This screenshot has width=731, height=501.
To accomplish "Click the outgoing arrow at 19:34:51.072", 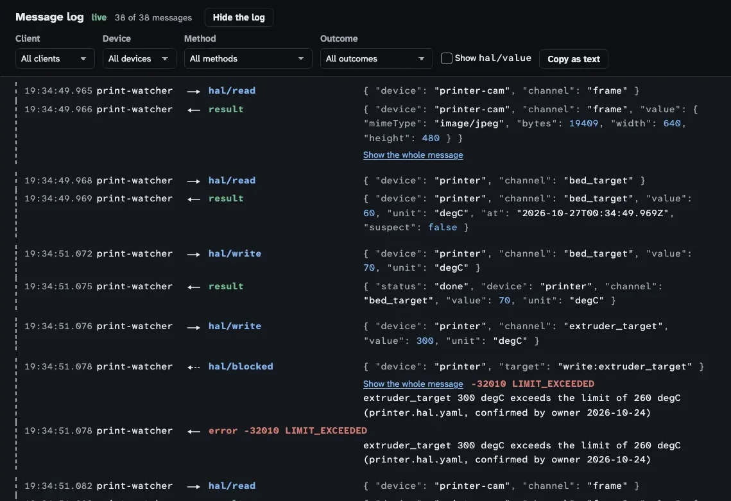I will [193, 255].
